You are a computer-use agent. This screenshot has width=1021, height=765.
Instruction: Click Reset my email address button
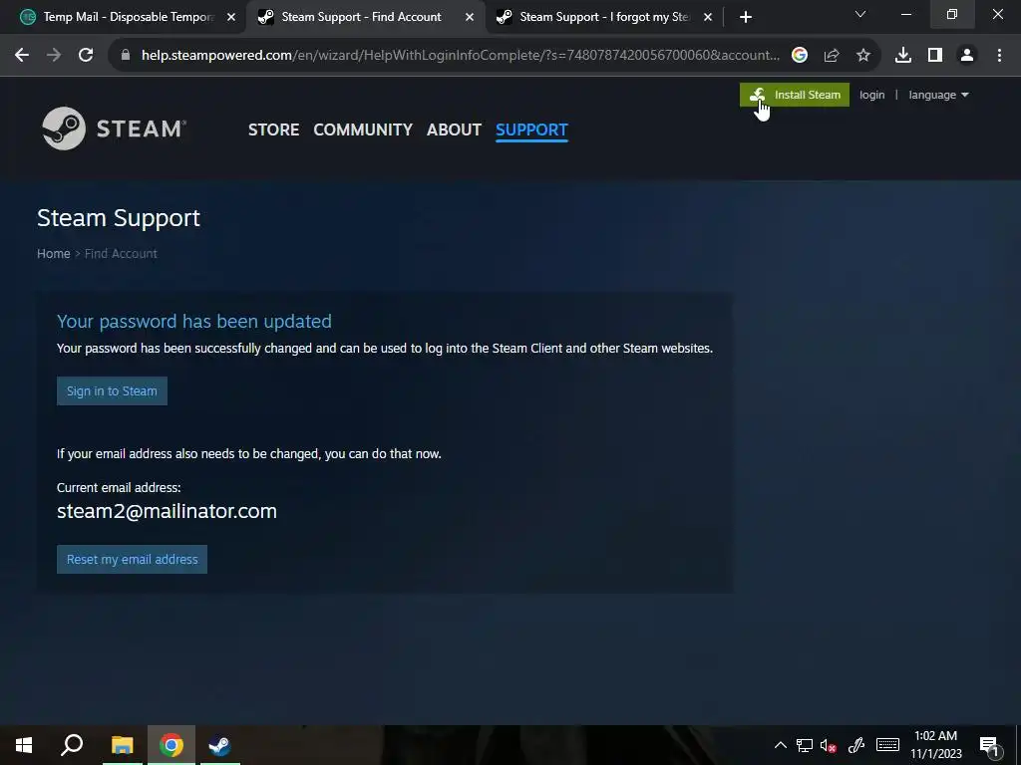[x=133, y=560]
